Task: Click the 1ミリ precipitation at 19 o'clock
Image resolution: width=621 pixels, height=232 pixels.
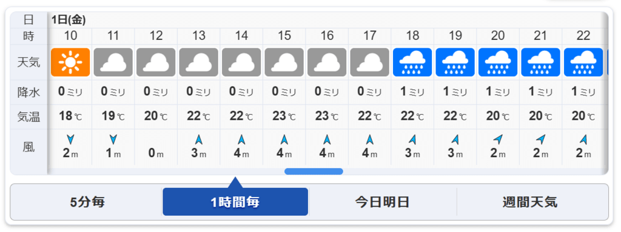Action: tap(455, 92)
